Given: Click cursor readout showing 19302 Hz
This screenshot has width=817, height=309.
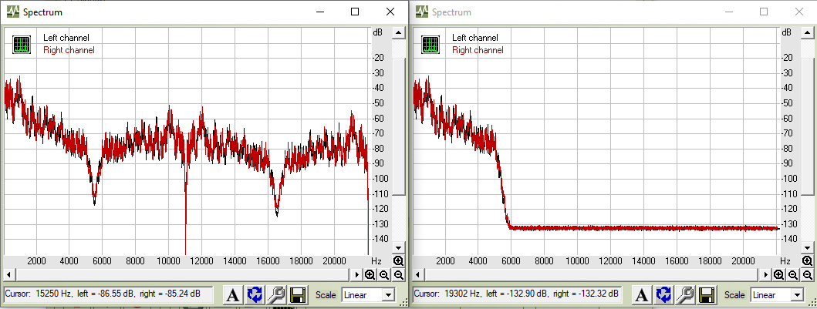Looking at the screenshot, I should (518, 294).
